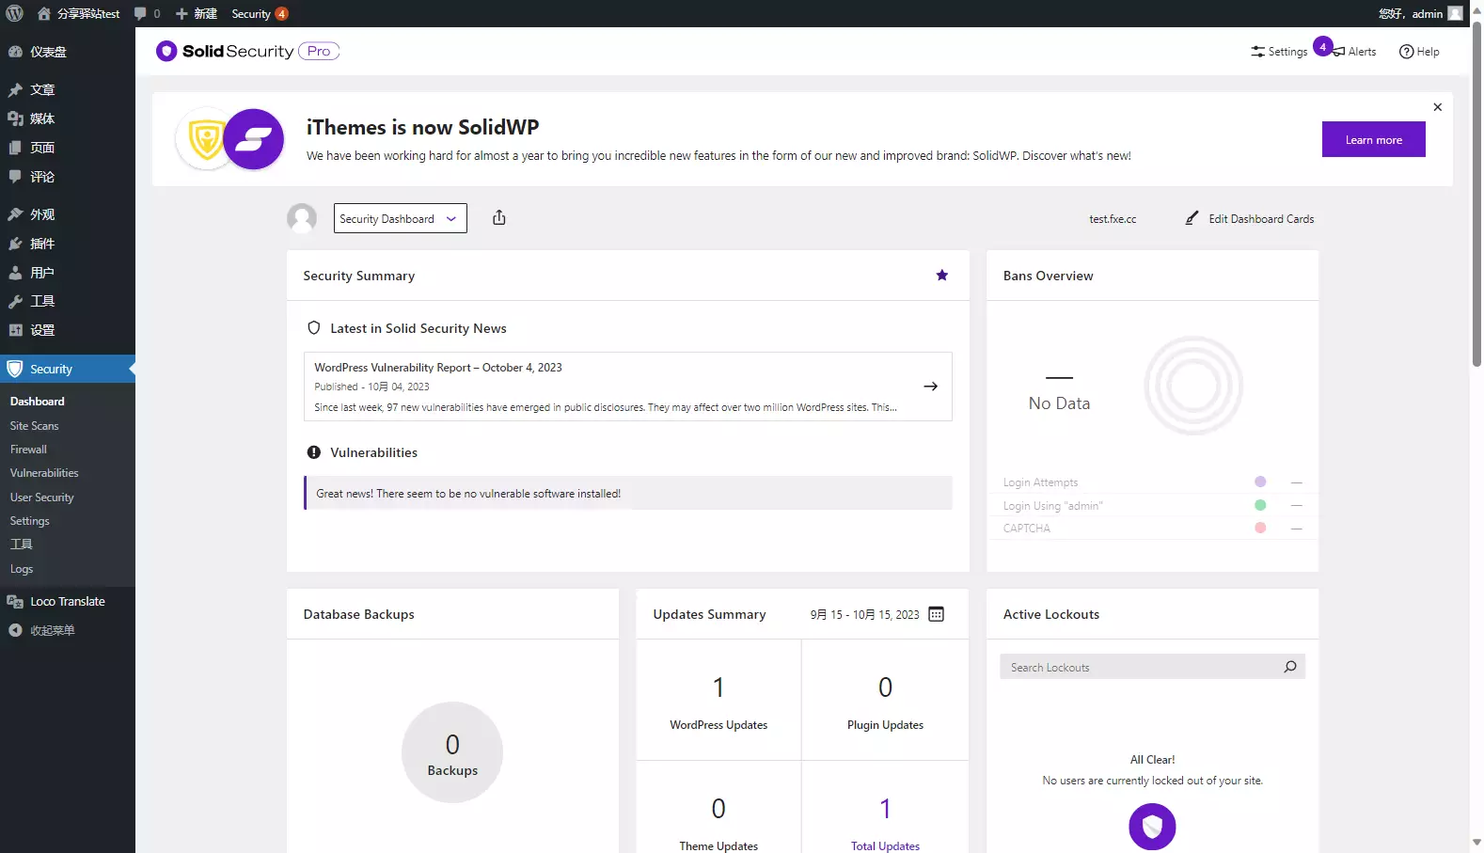Open the comments bubble in admin bar
Viewport: 1484px width, 853px height.
click(147, 13)
